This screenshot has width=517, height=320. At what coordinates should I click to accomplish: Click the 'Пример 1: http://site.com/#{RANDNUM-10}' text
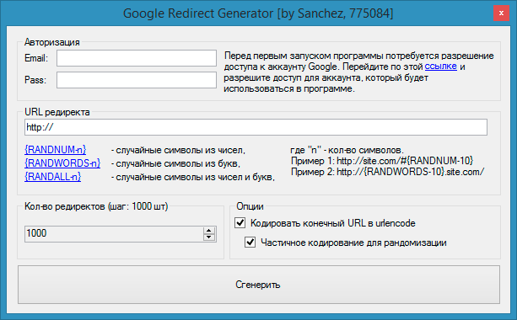[x=382, y=161]
